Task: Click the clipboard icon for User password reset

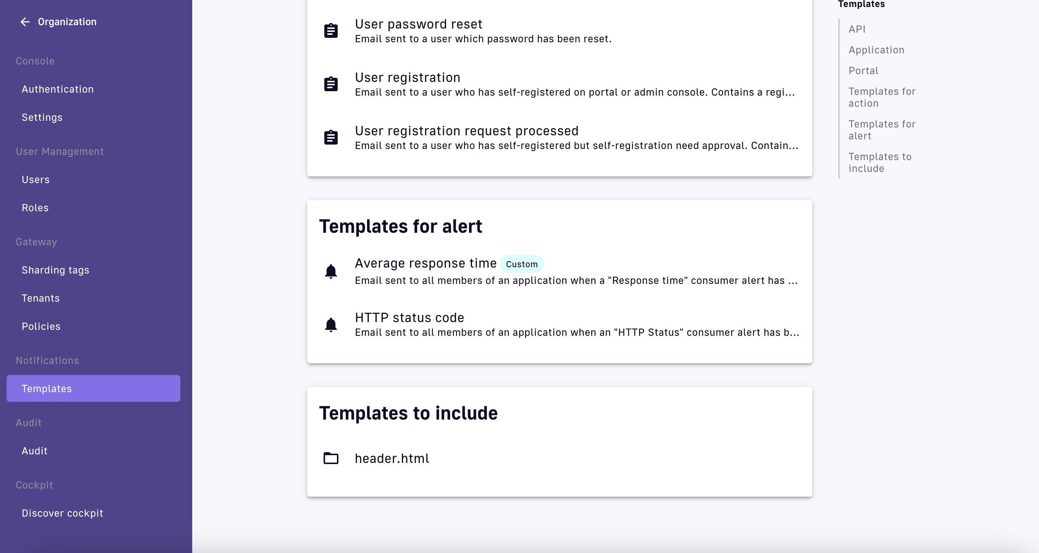Action: tap(331, 31)
